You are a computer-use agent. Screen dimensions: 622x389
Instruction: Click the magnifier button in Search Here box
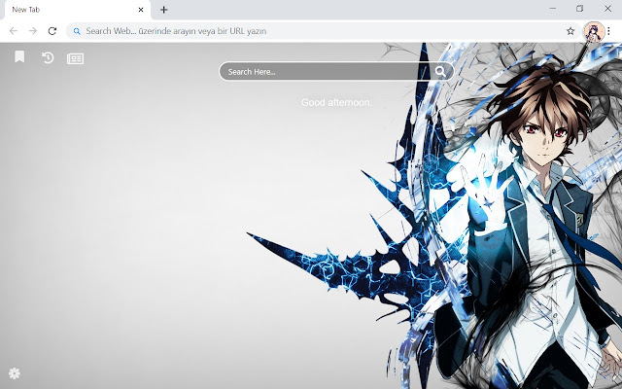point(440,71)
